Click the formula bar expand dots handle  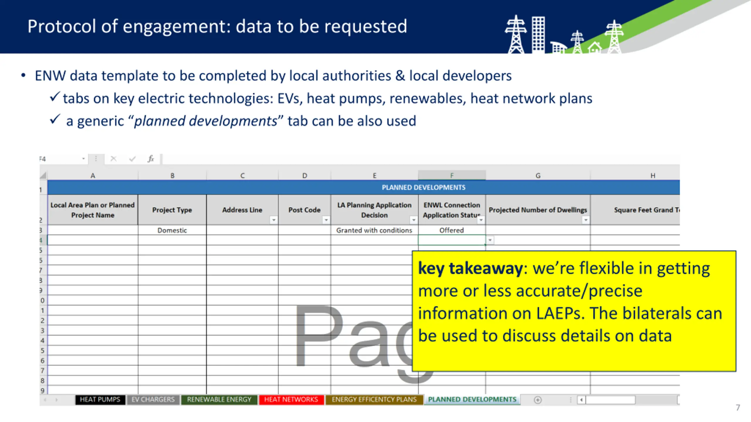(96, 159)
